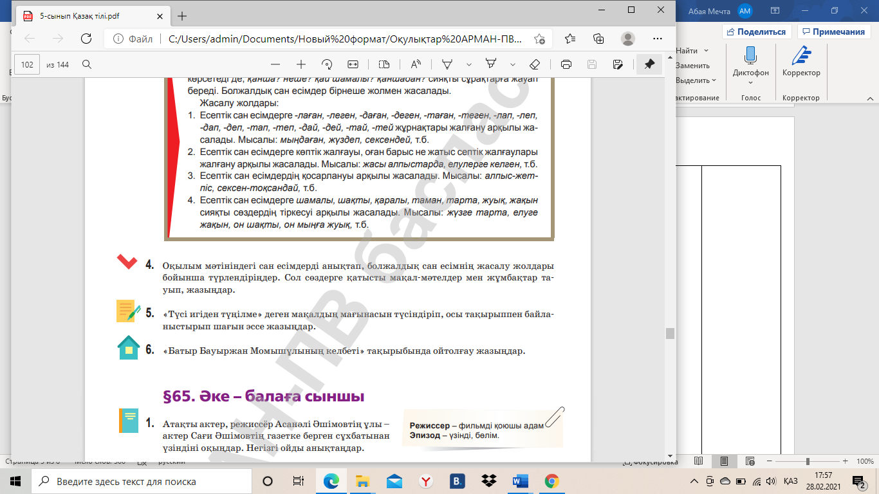Click Word zoom out minus
Image resolution: width=879 pixels, height=494 pixels.
[x=769, y=461]
